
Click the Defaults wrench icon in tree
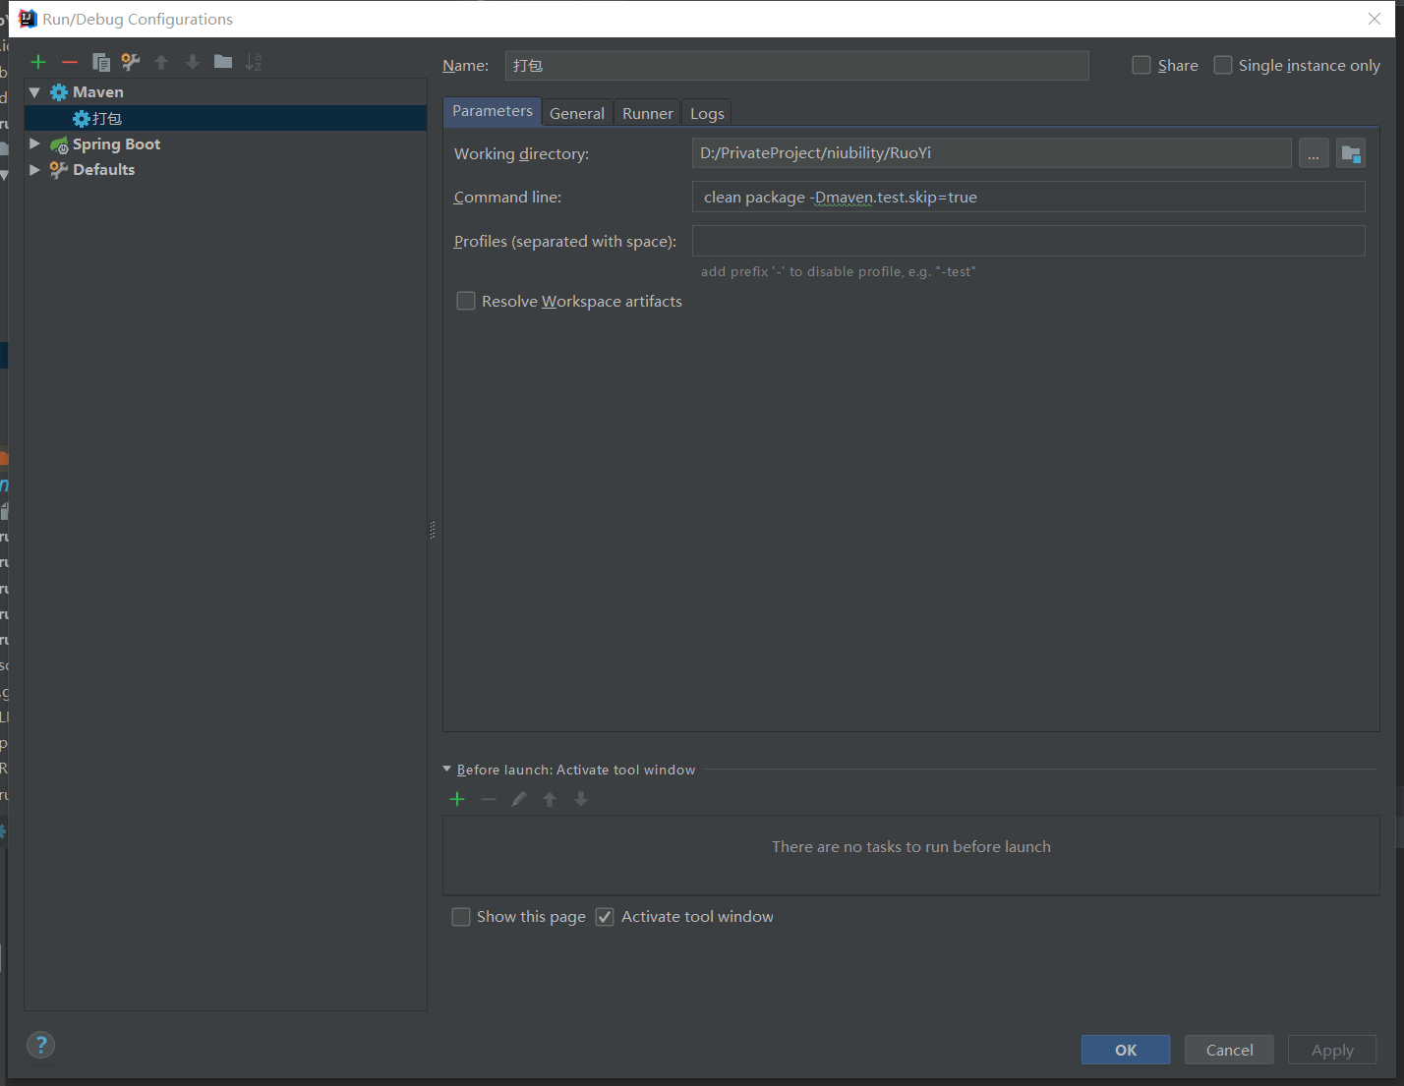(x=59, y=170)
